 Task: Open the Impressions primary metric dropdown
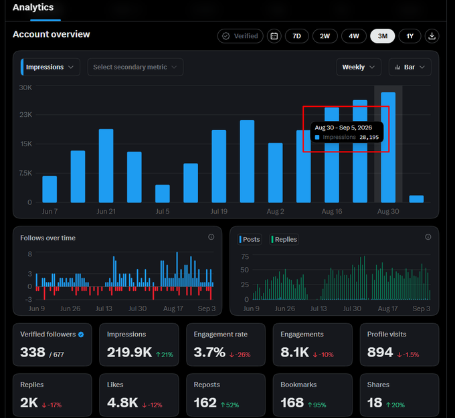pos(50,67)
